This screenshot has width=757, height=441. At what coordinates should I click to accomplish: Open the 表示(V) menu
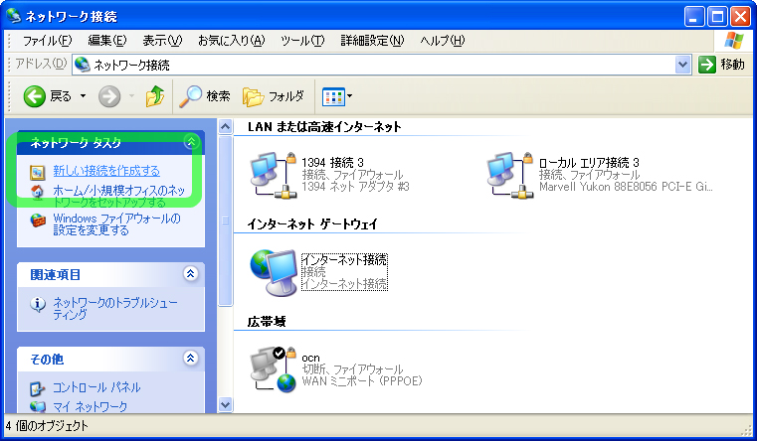pos(162,41)
